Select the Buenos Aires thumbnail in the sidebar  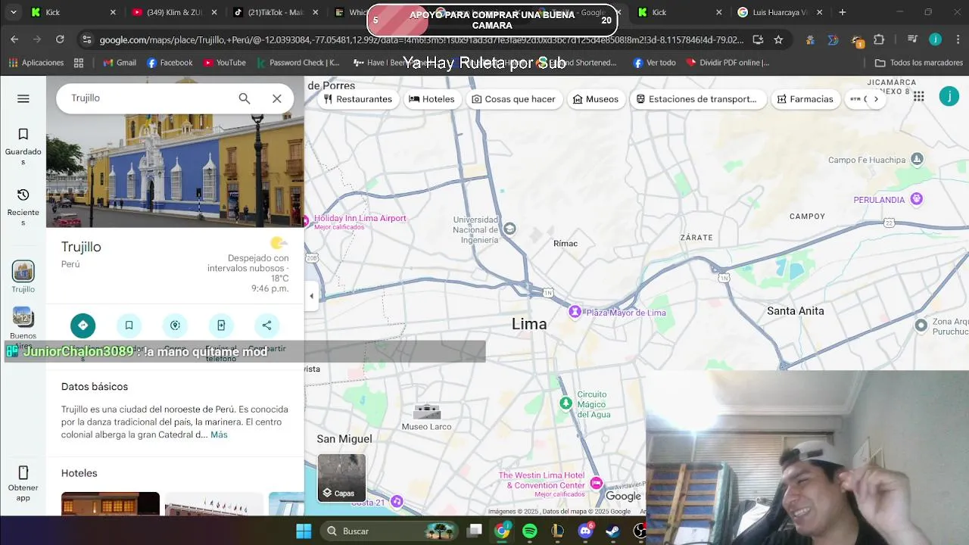23,317
